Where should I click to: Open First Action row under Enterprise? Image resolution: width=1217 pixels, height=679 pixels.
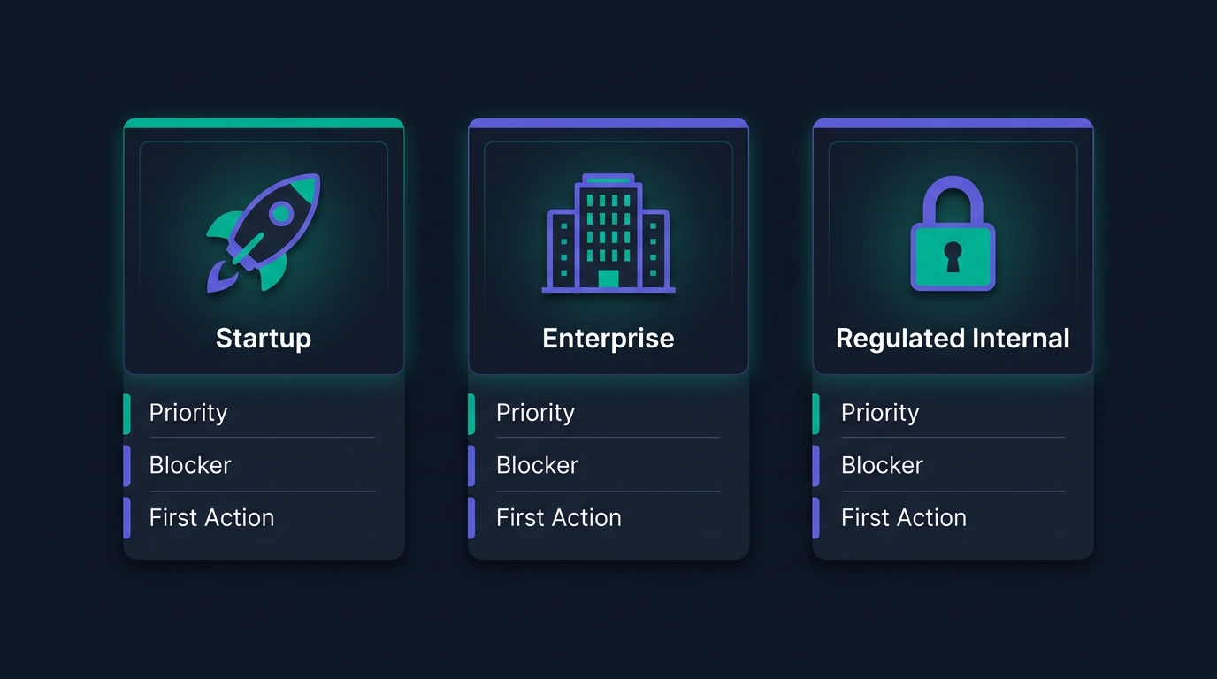tap(608, 518)
